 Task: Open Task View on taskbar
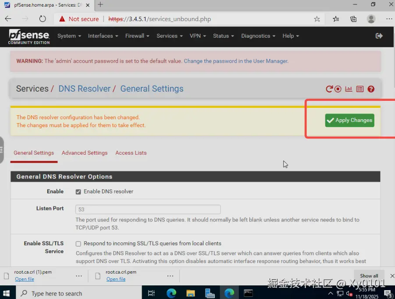pyautogui.click(x=151, y=293)
